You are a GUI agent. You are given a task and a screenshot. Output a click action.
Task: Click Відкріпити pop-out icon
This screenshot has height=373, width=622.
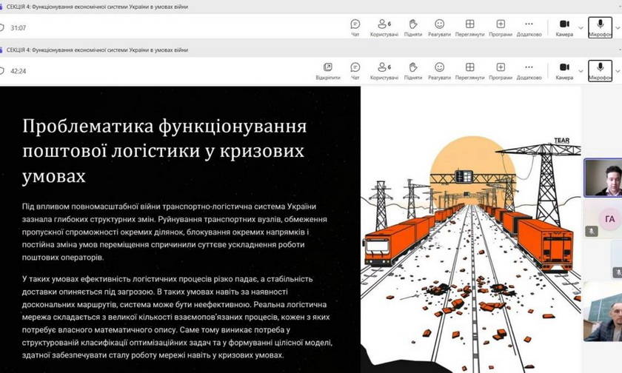pyautogui.click(x=327, y=68)
